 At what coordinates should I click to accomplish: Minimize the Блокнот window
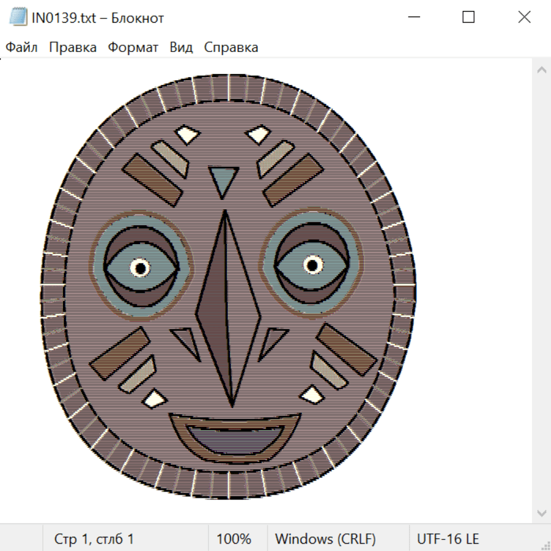click(x=413, y=18)
